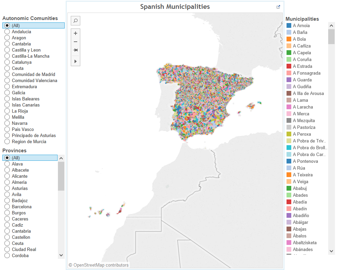
Task: Select Badajoz province radio button
Action: [7, 200]
